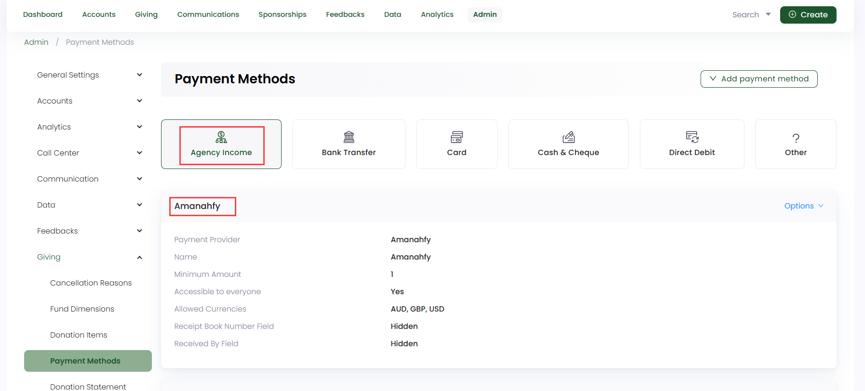Click the Receipt Book Number Field label
The height and width of the screenshot is (391, 865).
(224, 326)
